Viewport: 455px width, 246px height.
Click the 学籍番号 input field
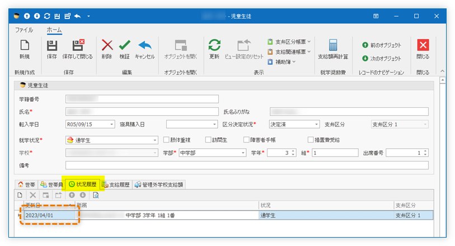pyautogui.click(x=142, y=99)
